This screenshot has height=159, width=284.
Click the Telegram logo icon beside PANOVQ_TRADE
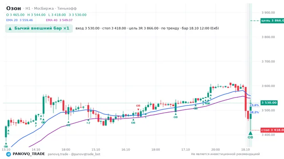pos(8,154)
